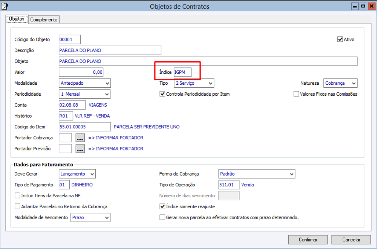The image size is (377, 249).
Task: Select the Objetos tab
Action: click(x=17, y=19)
